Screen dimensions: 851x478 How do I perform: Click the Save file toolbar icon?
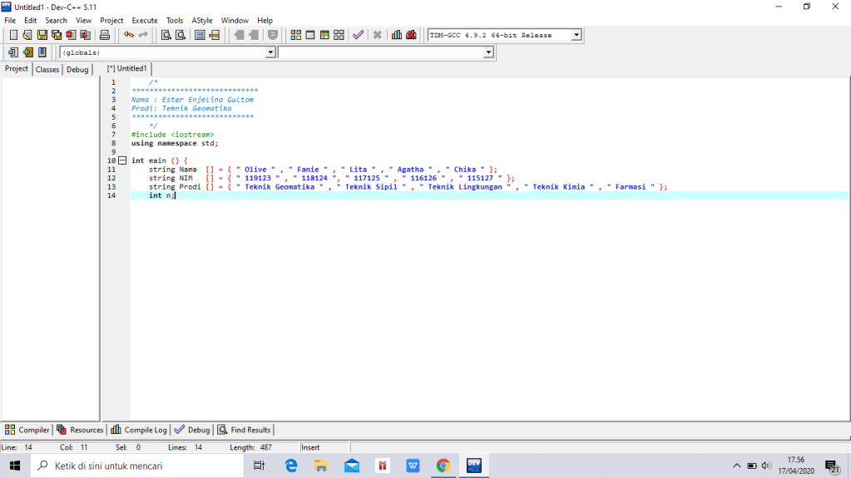[x=42, y=35]
